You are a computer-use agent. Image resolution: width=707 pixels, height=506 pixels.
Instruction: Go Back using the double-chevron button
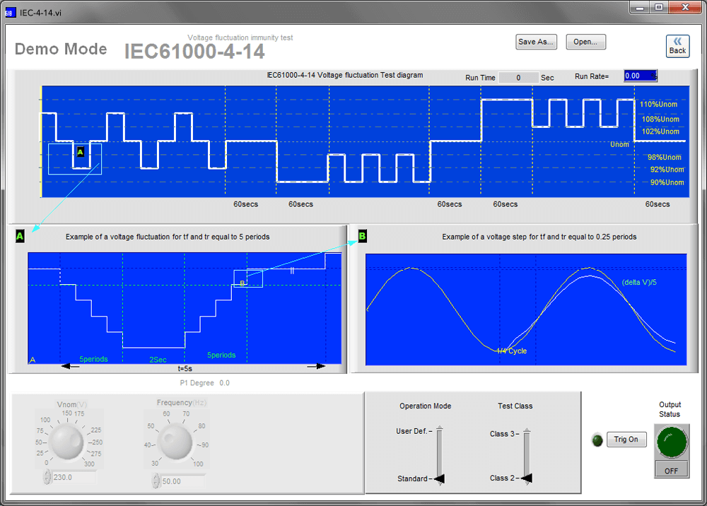[677, 46]
